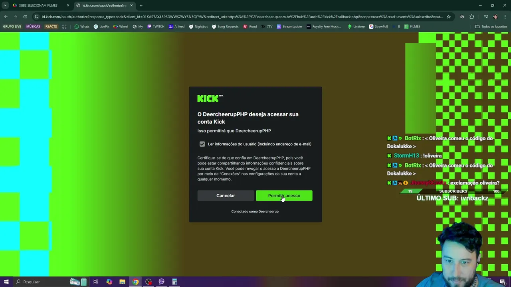Click the site info icon in address bar
The image size is (511, 287).
[x=36, y=17]
